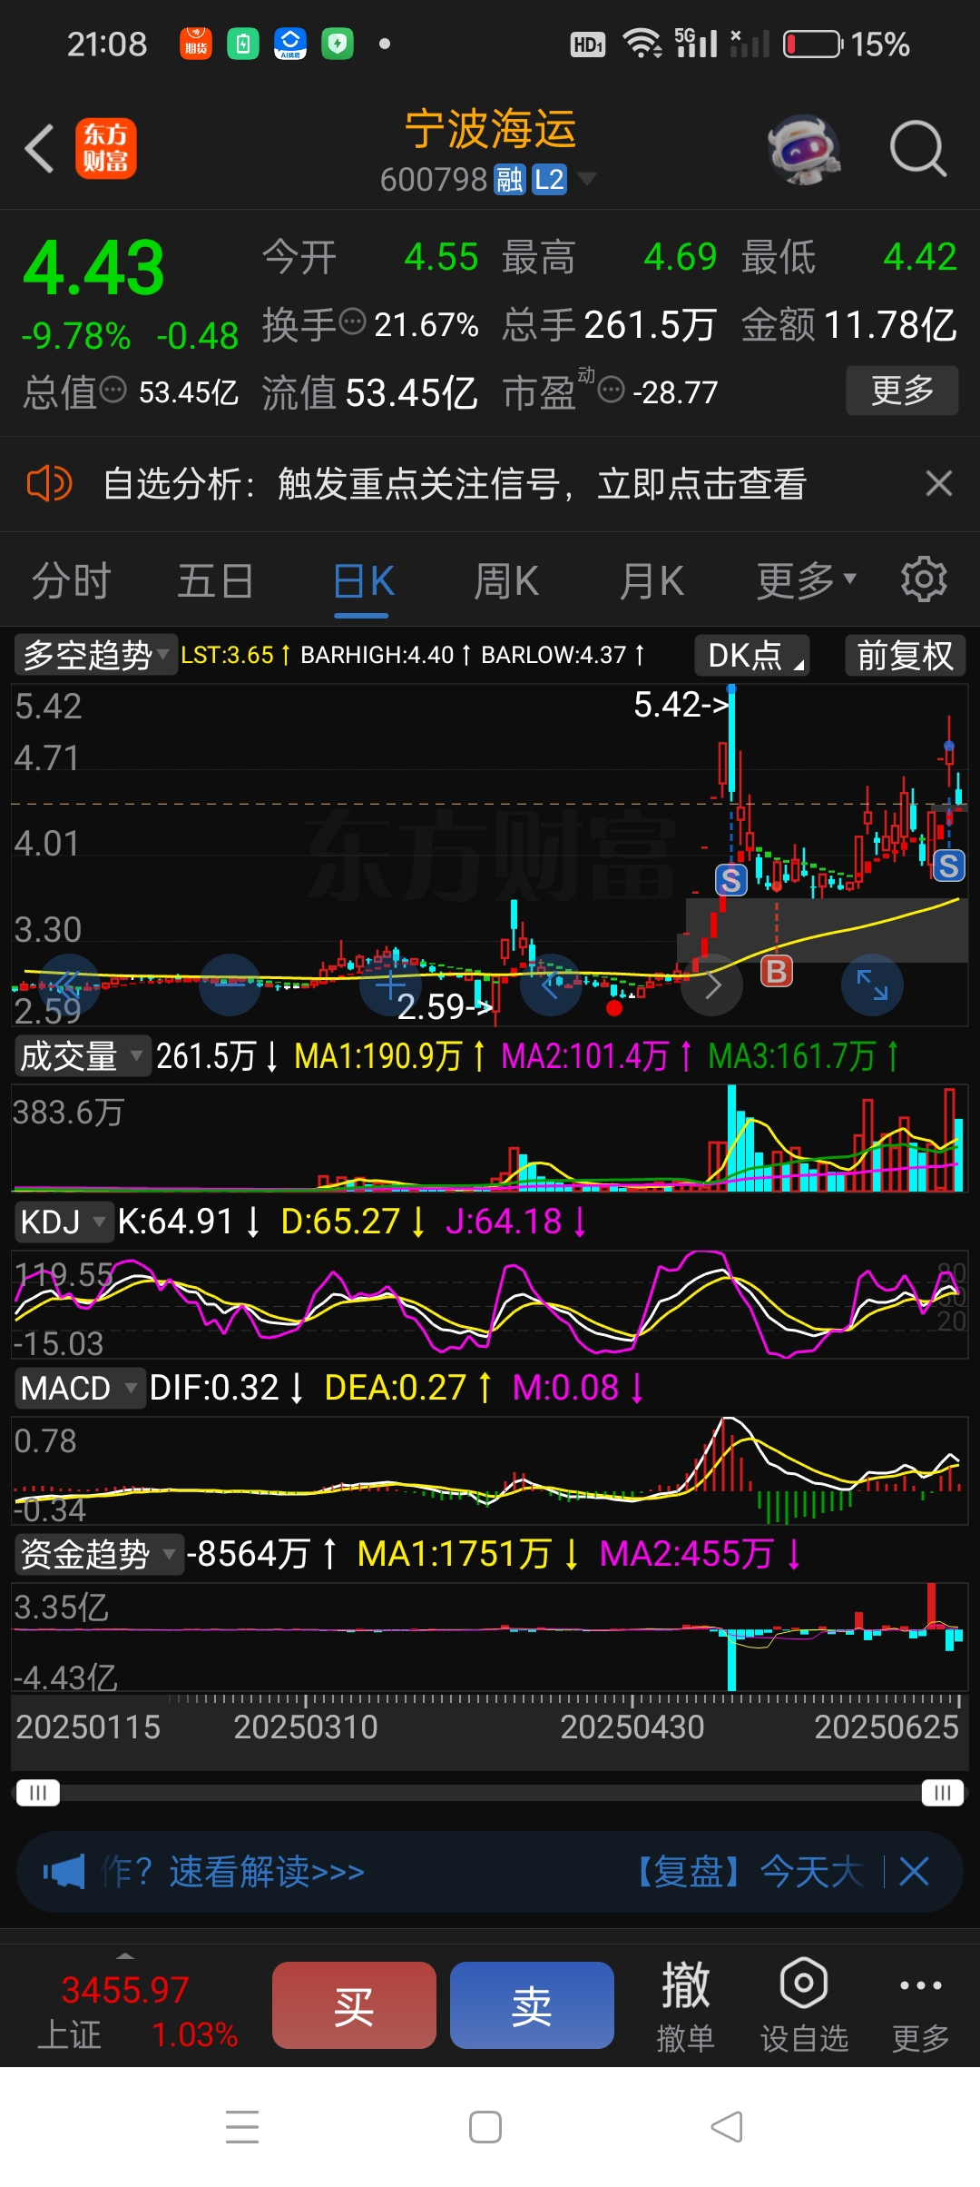Viewport: 980px width, 2187px height.
Task: Open 资金趋势 indicator dropdown
Action: (x=98, y=1553)
